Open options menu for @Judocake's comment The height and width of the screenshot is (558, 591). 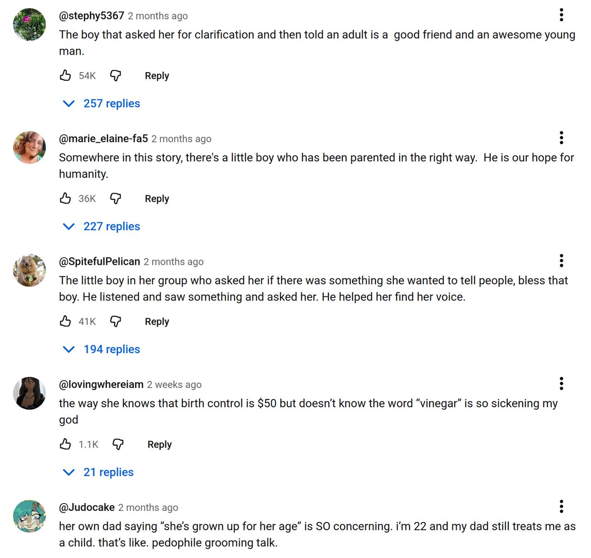point(561,507)
